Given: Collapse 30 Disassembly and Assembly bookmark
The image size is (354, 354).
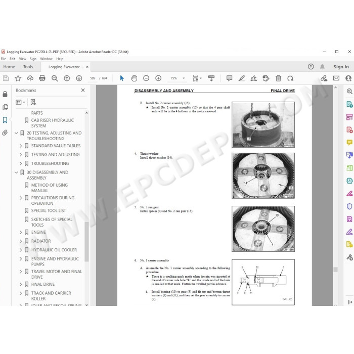Looking at the screenshot, I should 16,172.
